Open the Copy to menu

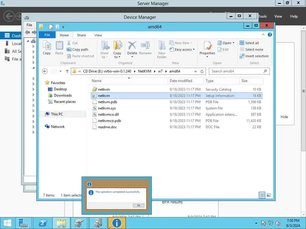coord(117,49)
